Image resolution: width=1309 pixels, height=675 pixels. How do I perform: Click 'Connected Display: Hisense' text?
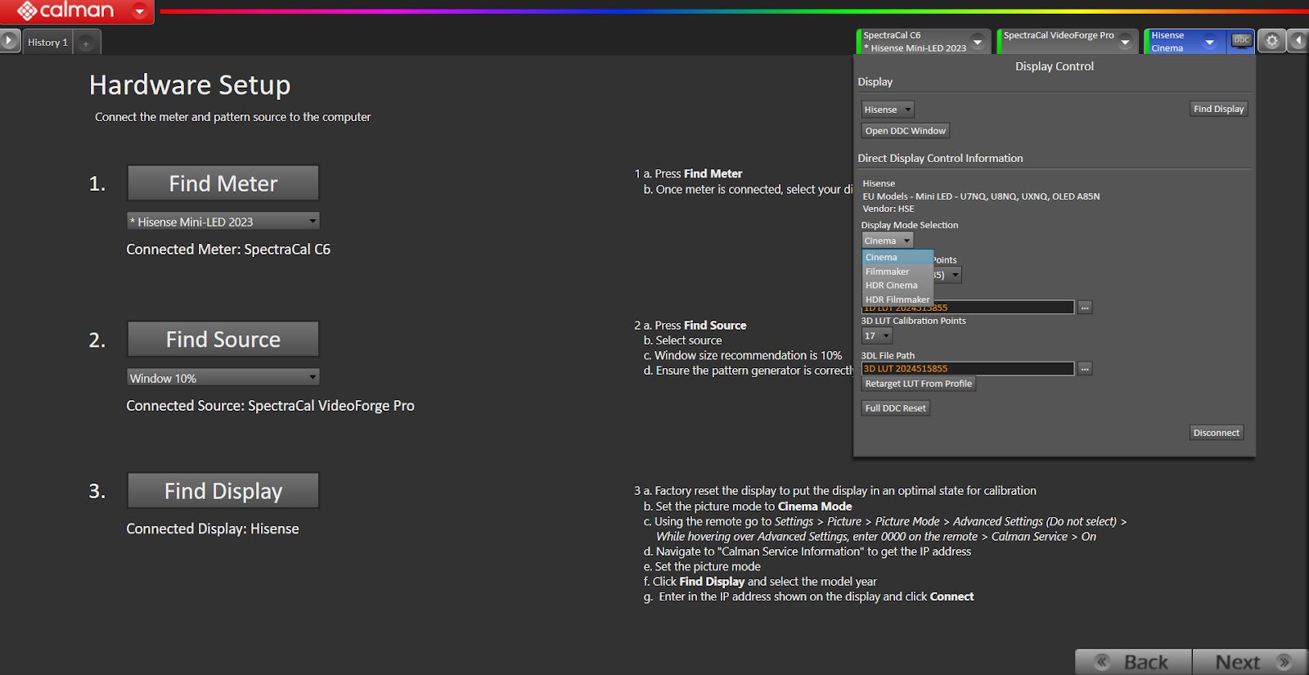(213, 529)
